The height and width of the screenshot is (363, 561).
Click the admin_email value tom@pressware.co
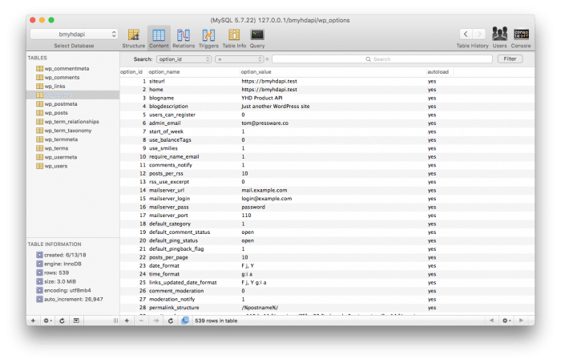click(x=264, y=123)
